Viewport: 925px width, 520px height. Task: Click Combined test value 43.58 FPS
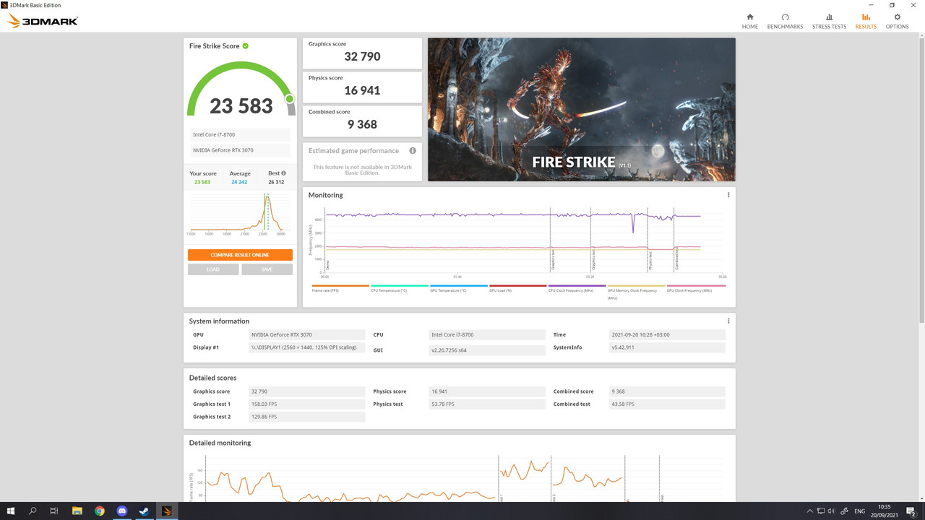[667, 404]
